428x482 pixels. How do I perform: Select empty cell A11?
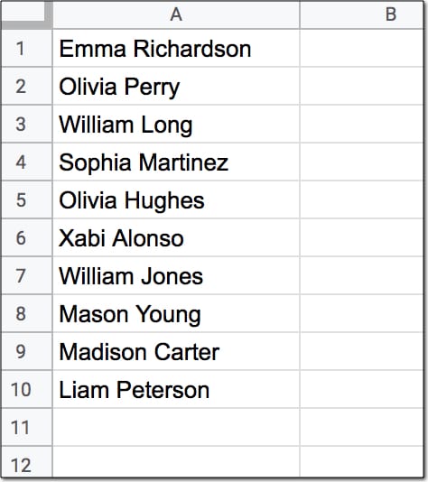[176, 427]
